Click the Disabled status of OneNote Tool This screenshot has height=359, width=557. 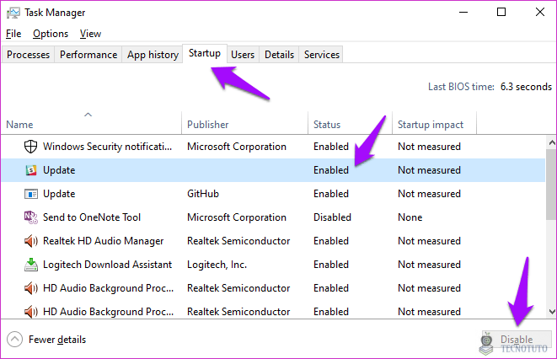click(332, 217)
